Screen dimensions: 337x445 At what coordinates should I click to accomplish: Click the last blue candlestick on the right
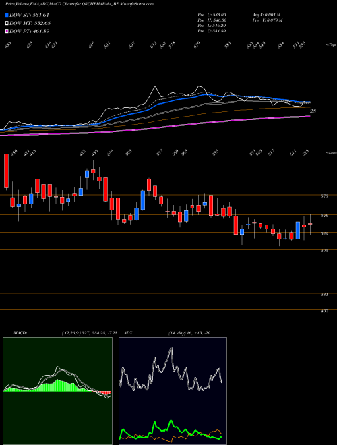[x=297, y=231]
